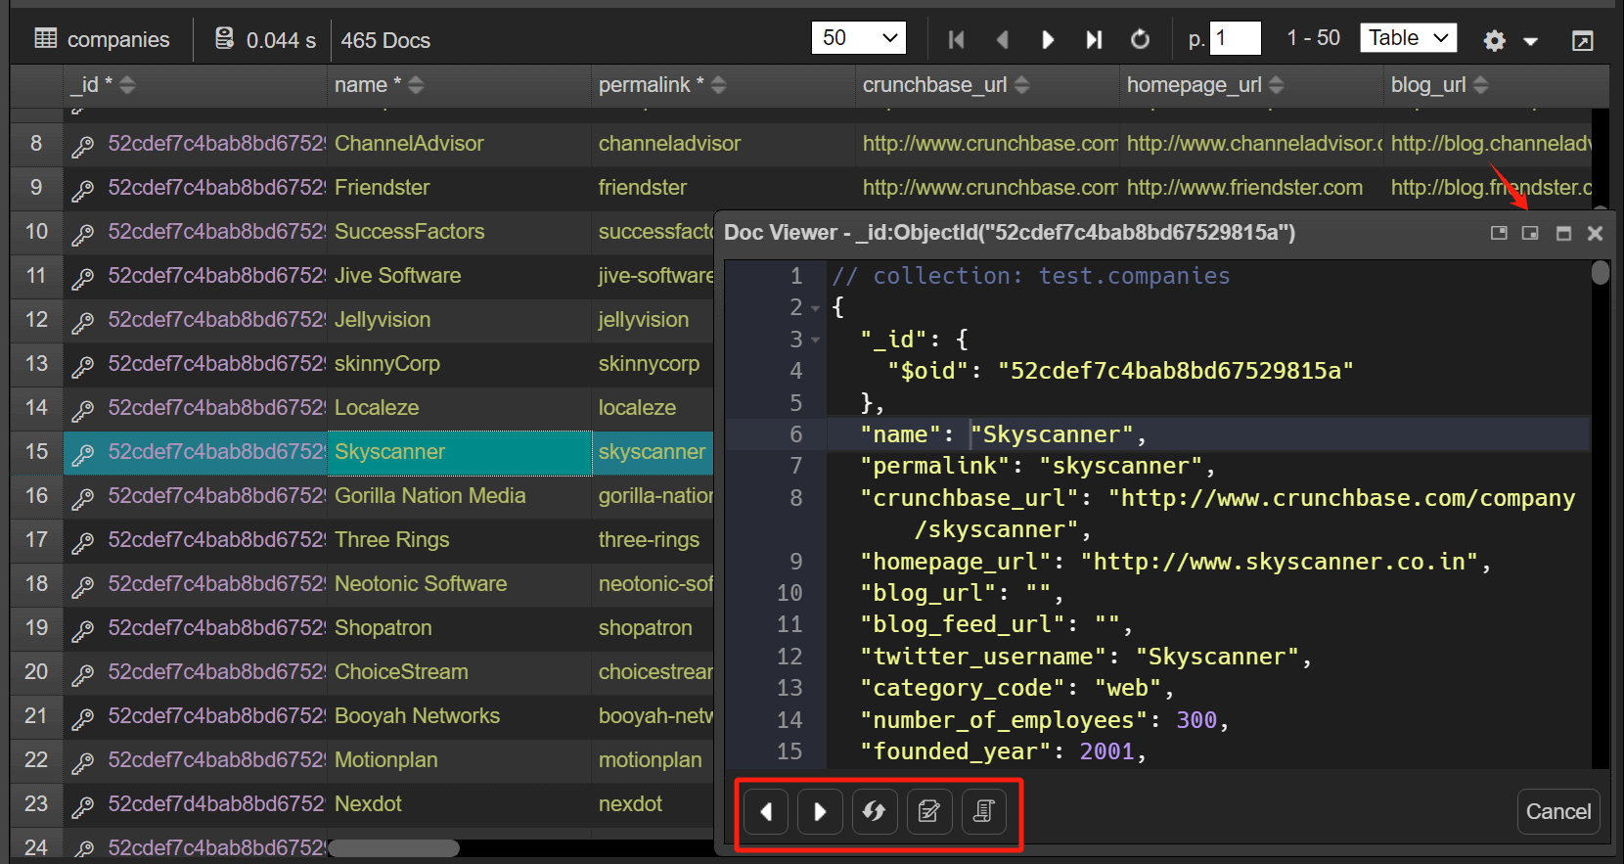Reload the document in Doc Viewer

coord(875,811)
